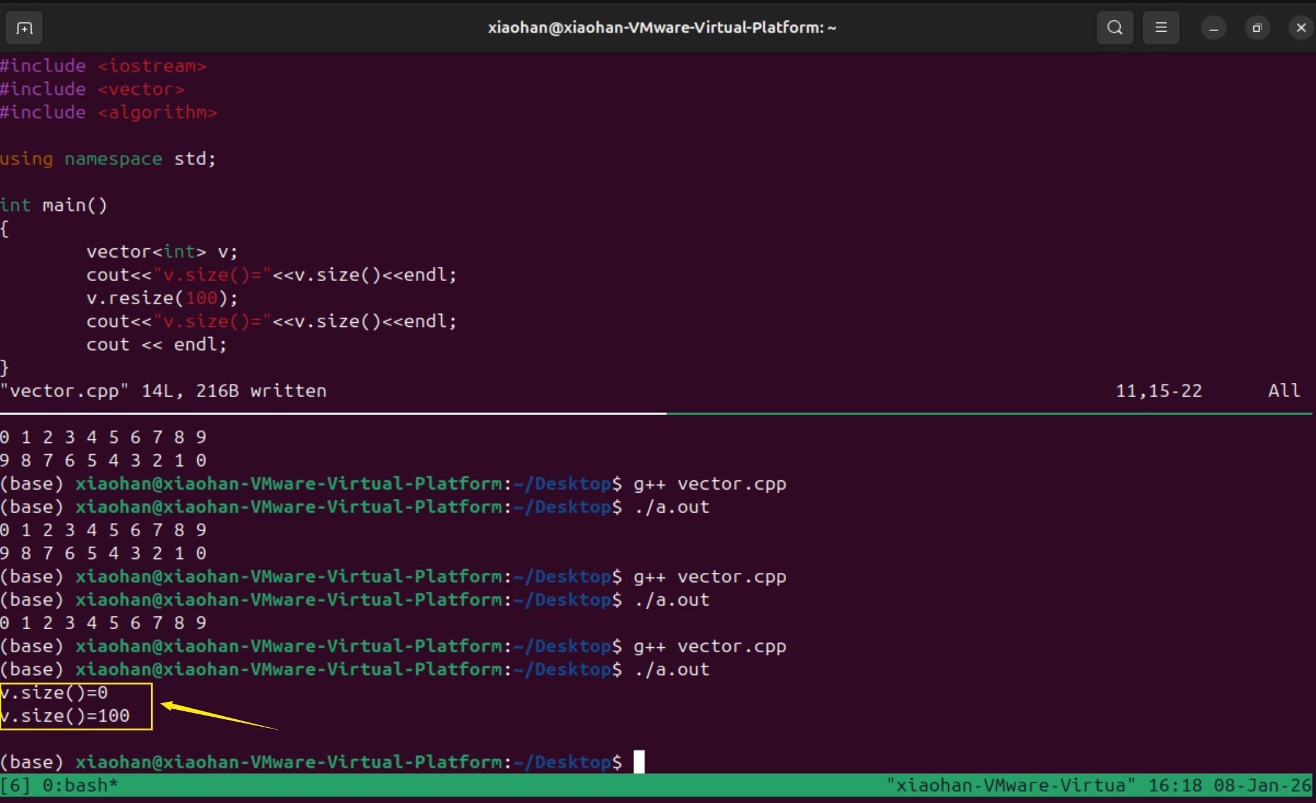Click the #include <algorithm> line
Image resolution: width=1316 pixels, height=803 pixels.
[109, 113]
